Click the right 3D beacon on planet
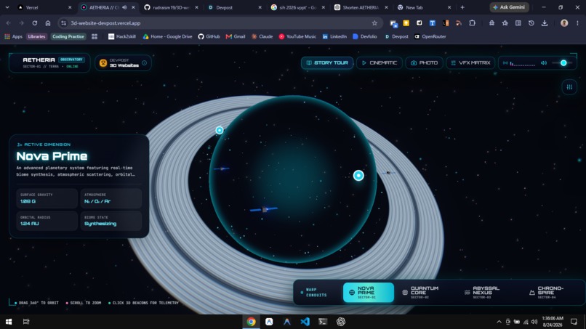Image resolution: width=586 pixels, height=329 pixels. point(358,176)
